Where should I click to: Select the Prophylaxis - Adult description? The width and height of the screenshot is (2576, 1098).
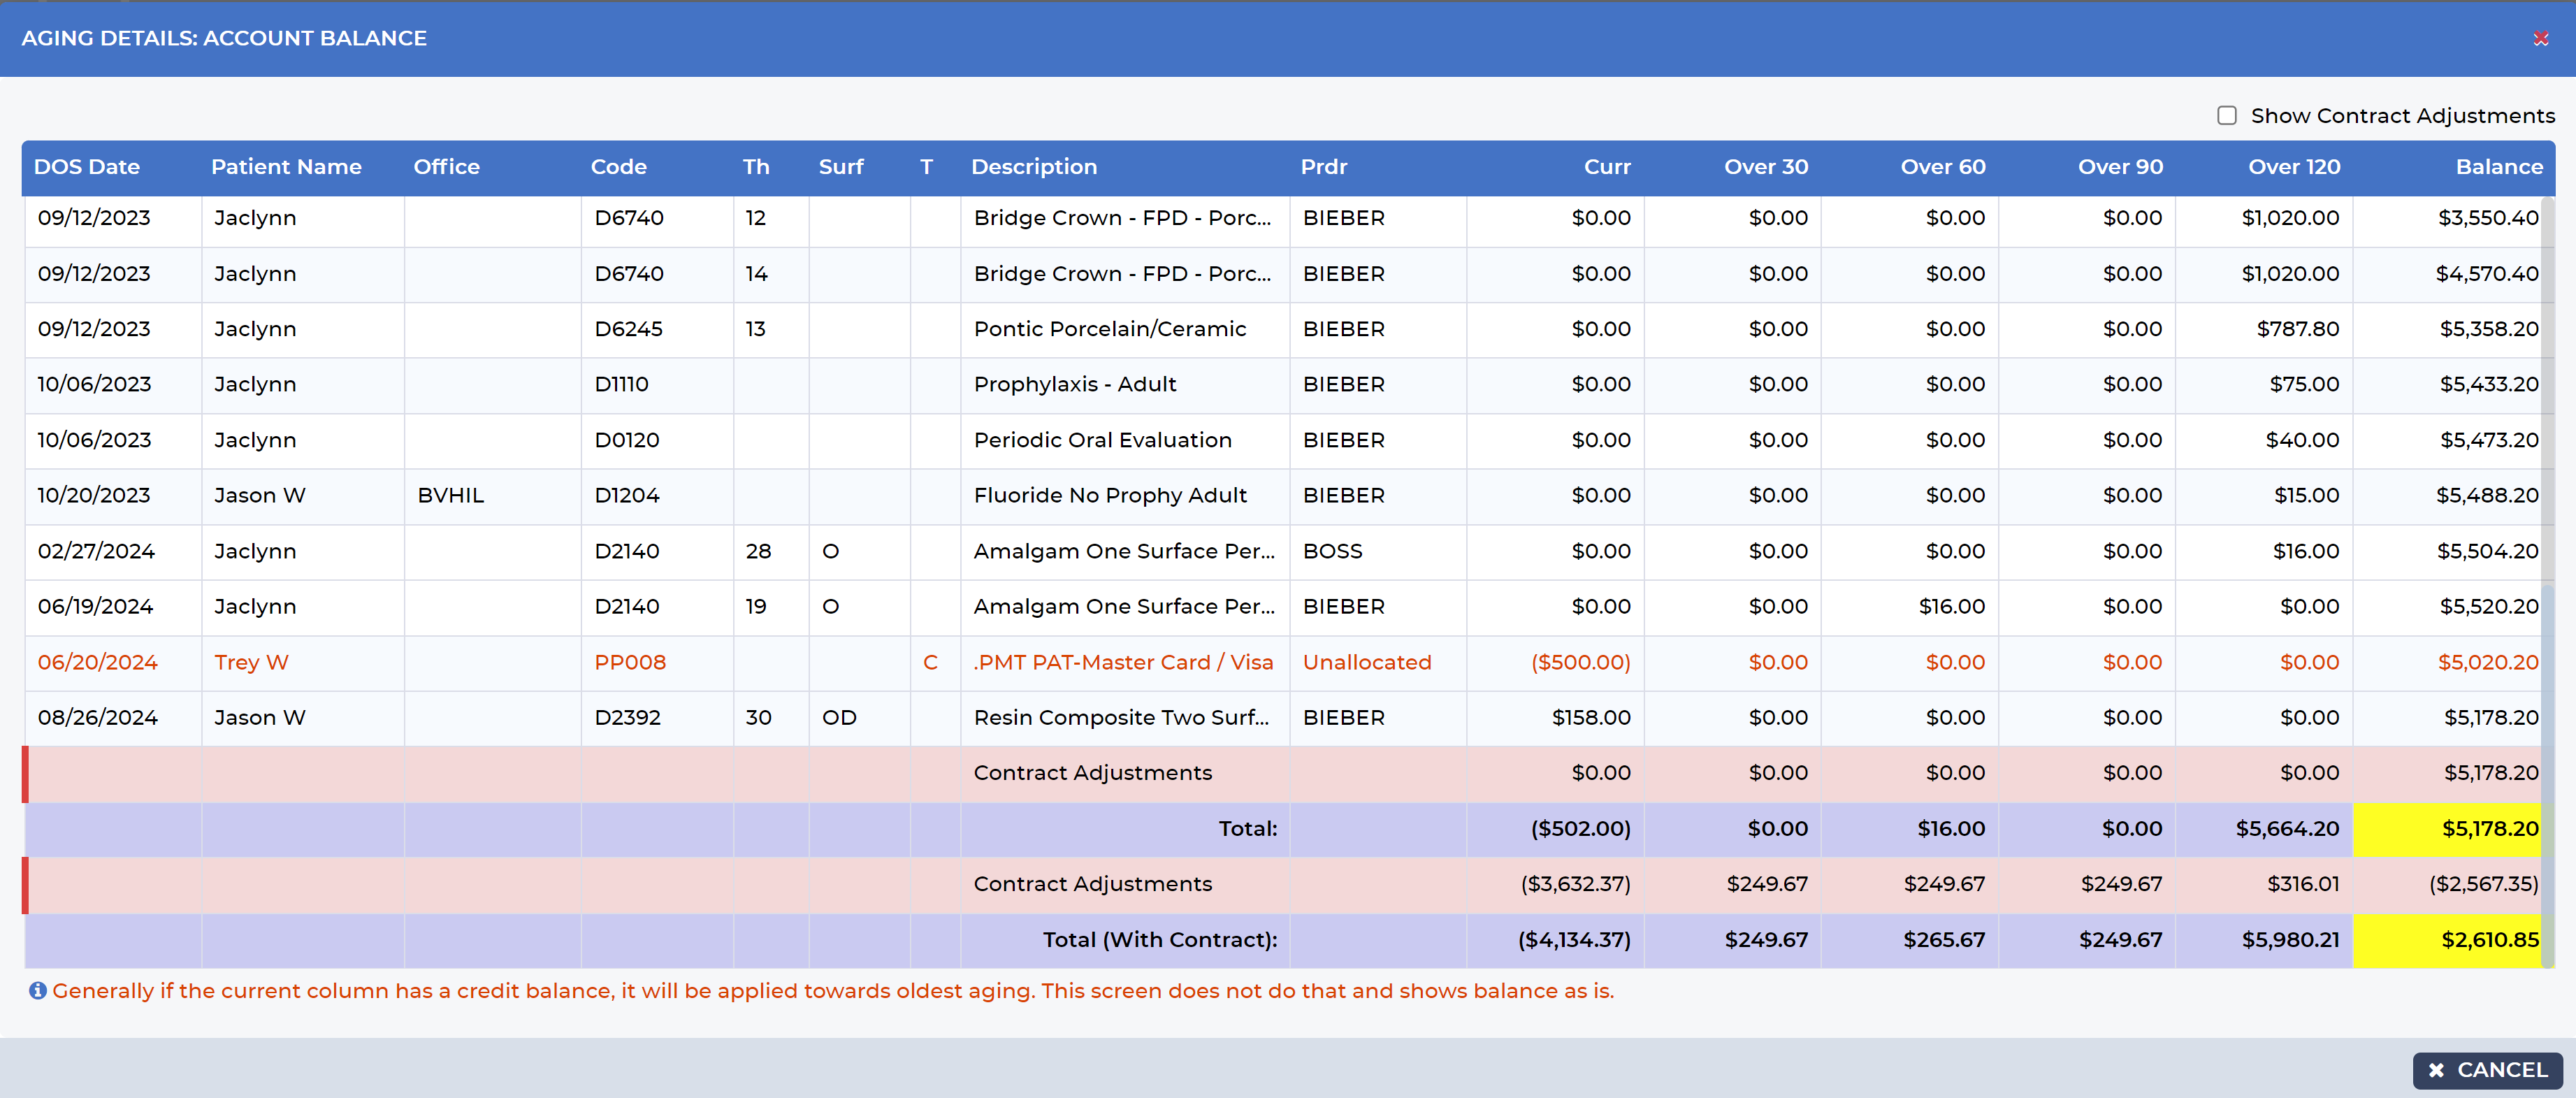coord(1075,385)
